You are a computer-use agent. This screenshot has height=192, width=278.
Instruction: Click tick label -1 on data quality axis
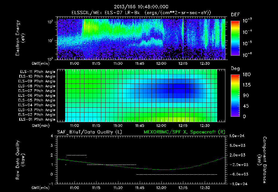(51, 184)
